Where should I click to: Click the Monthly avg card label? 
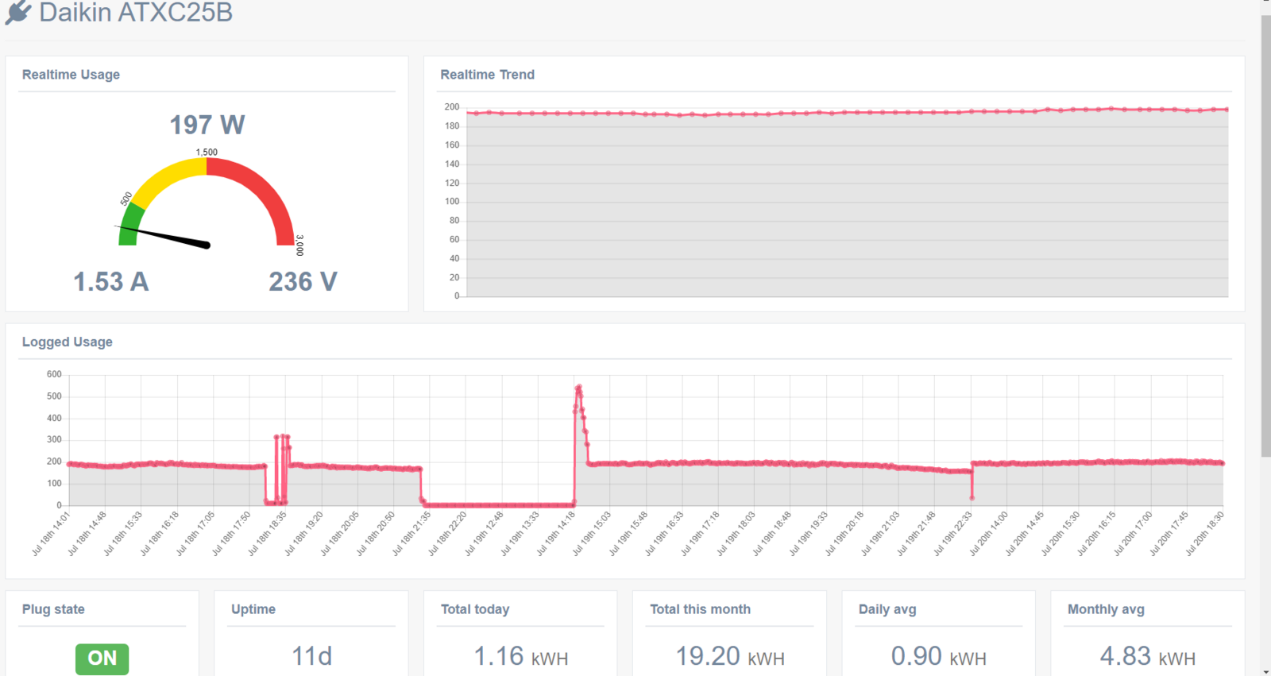tap(1106, 609)
